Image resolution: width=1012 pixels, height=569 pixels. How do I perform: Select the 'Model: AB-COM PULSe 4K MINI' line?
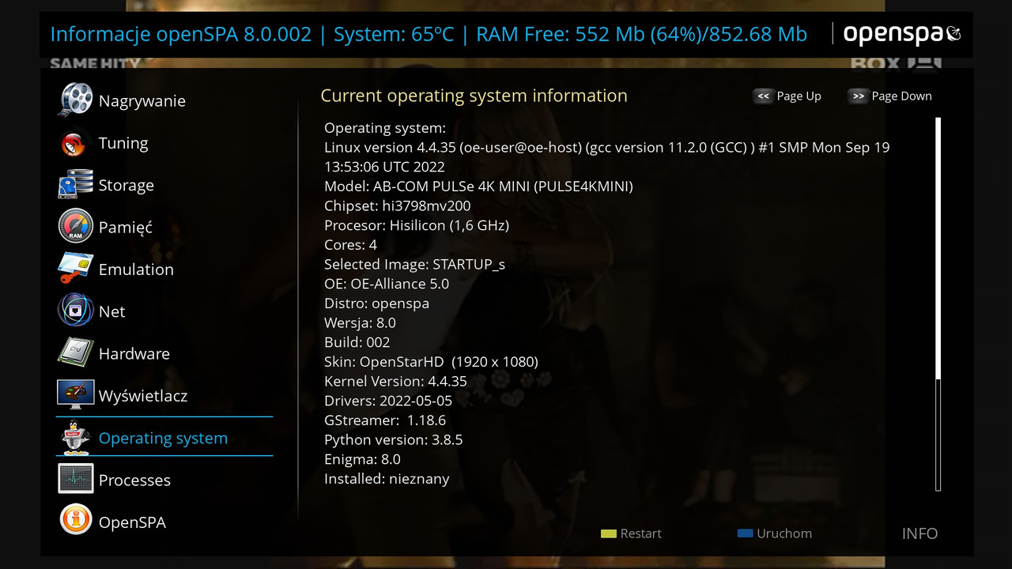(478, 187)
